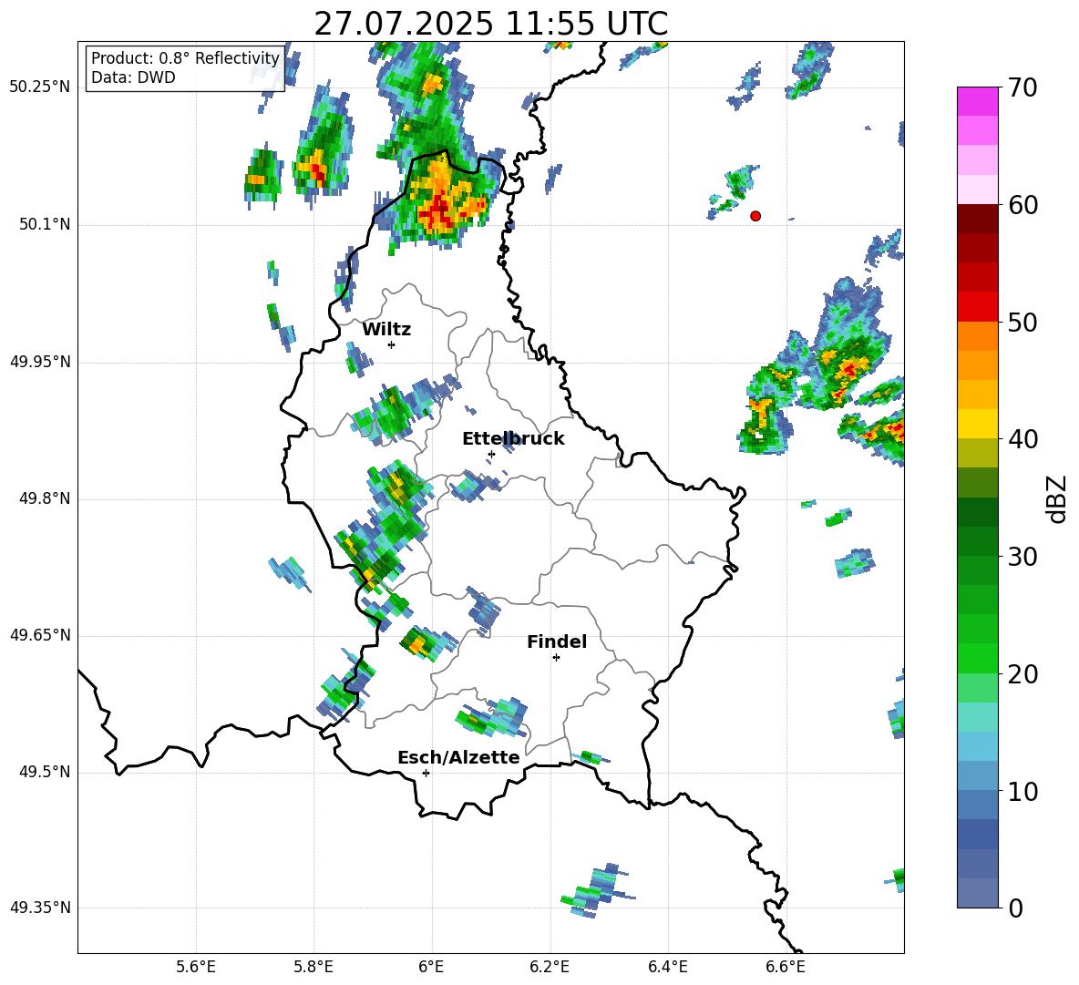This screenshot has width=1079, height=985.
Task: Click the 20 tick on colorbar
Action: [x=1022, y=674]
